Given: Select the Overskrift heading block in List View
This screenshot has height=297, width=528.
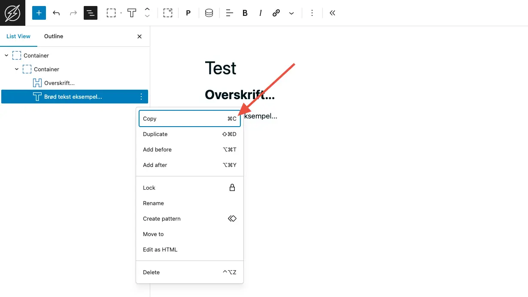Looking at the screenshot, I should [x=59, y=83].
